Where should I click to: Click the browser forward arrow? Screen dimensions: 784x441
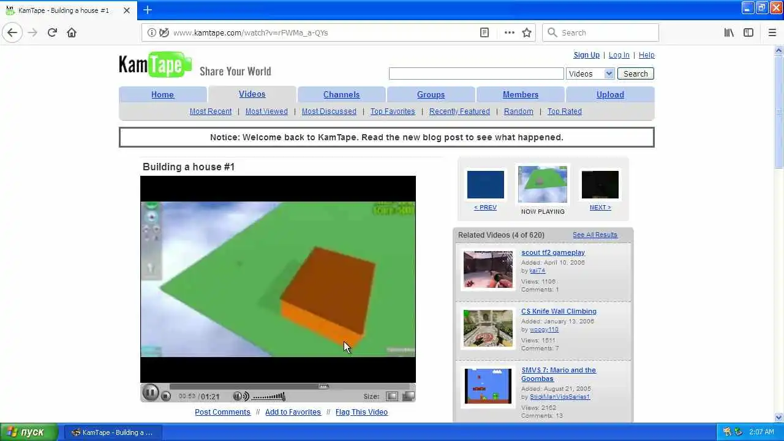[x=32, y=32]
